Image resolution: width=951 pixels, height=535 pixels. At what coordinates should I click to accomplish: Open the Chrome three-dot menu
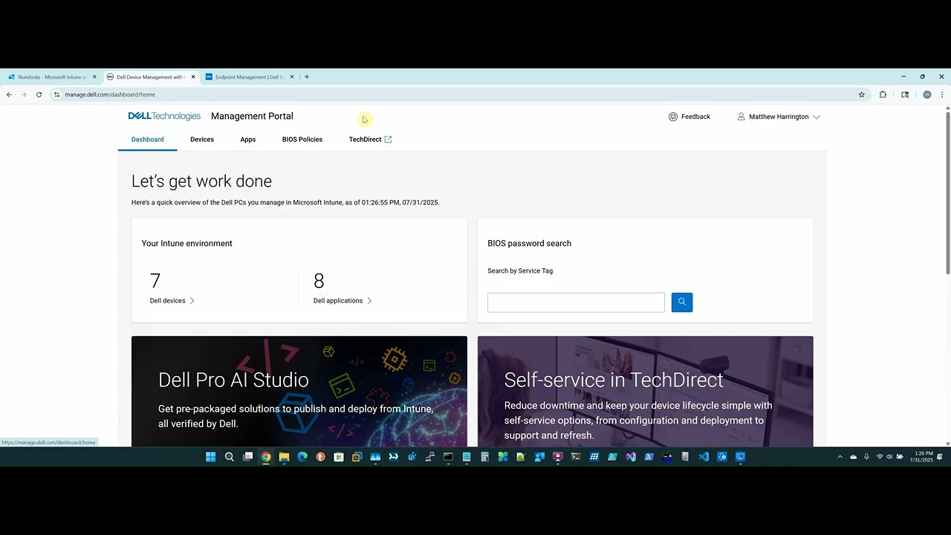coord(942,94)
